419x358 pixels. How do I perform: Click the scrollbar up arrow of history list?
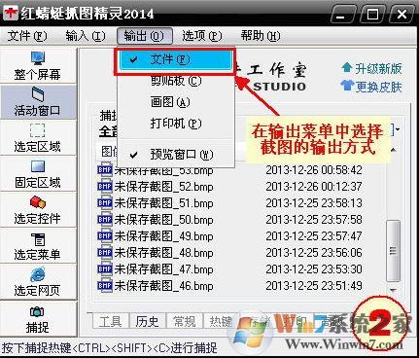[394, 150]
